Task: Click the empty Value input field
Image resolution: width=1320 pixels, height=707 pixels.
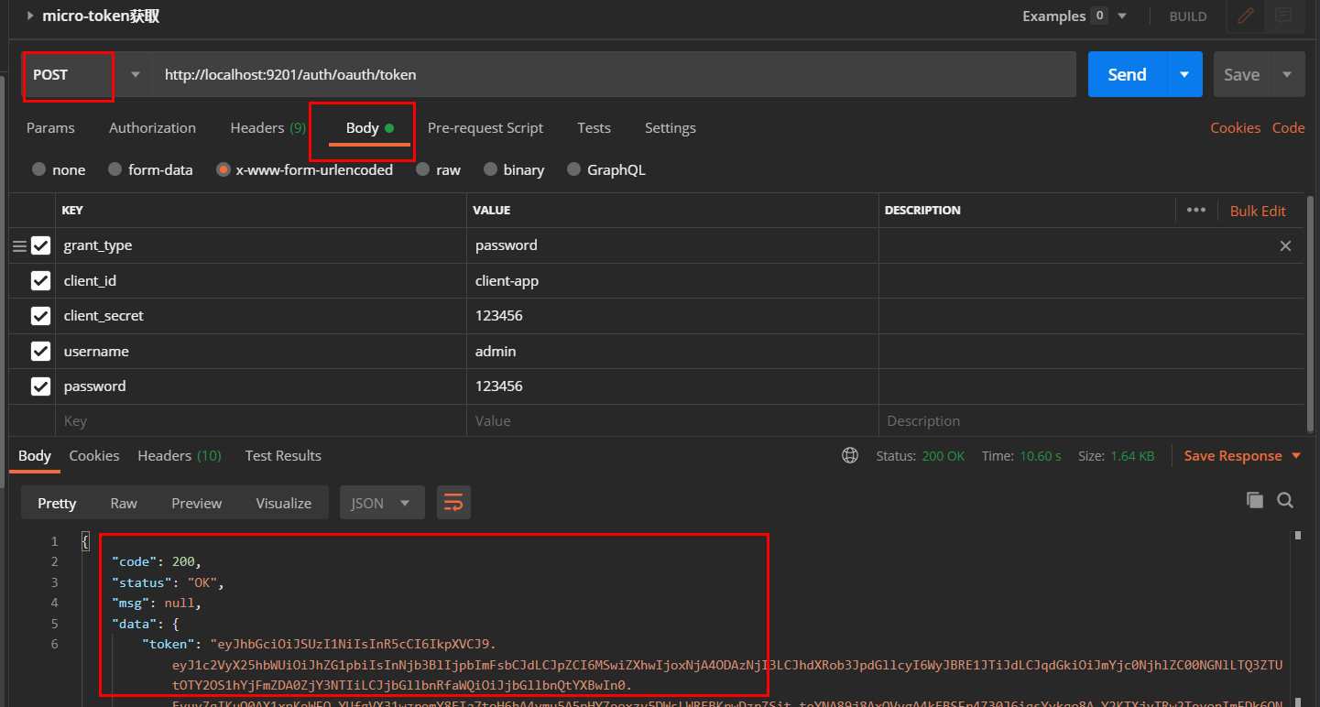Action: click(x=672, y=421)
